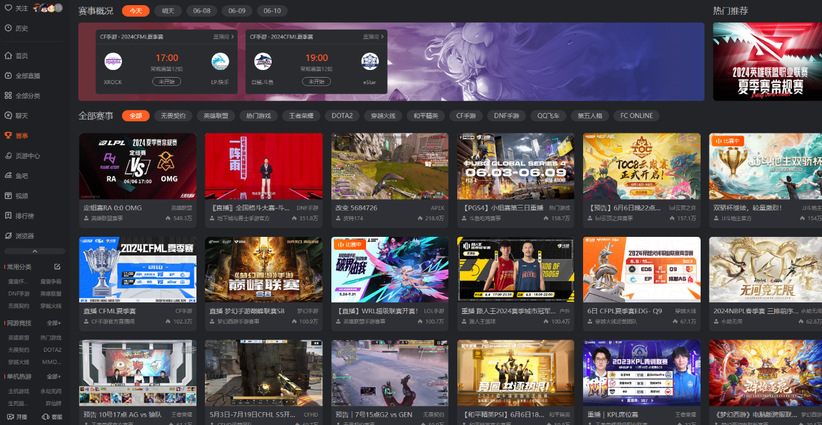Click followed streamer avatars with 15 badge
822x425 pixels.
click(48, 8)
